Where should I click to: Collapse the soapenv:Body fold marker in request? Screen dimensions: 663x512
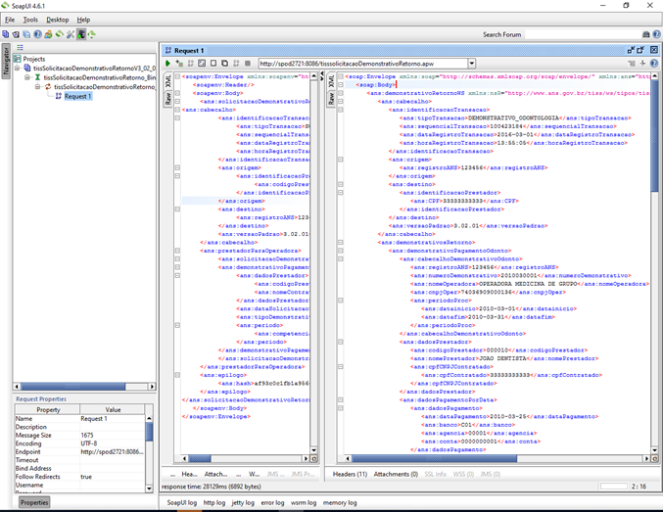(x=177, y=92)
